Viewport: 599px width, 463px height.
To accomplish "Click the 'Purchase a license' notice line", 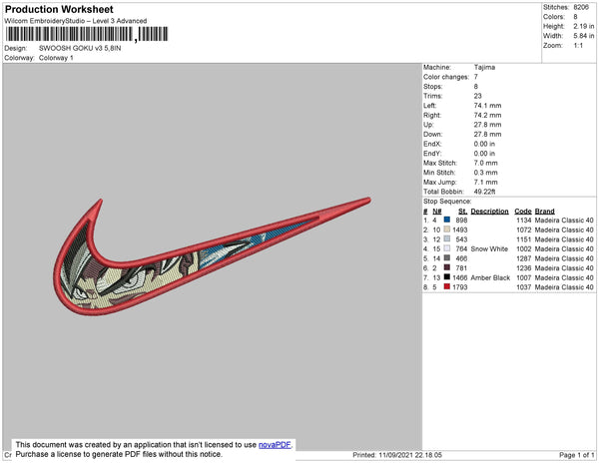I will 119,454.
